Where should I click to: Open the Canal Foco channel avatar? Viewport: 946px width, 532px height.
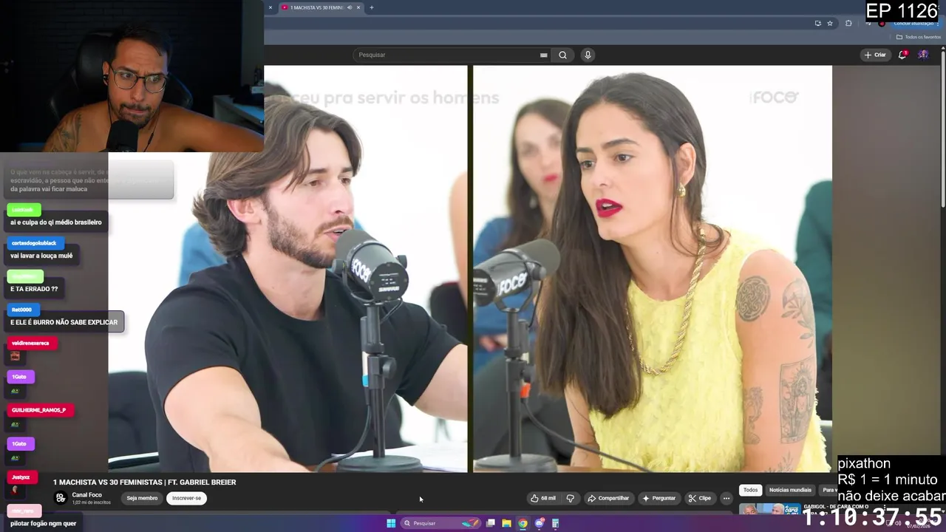click(61, 498)
